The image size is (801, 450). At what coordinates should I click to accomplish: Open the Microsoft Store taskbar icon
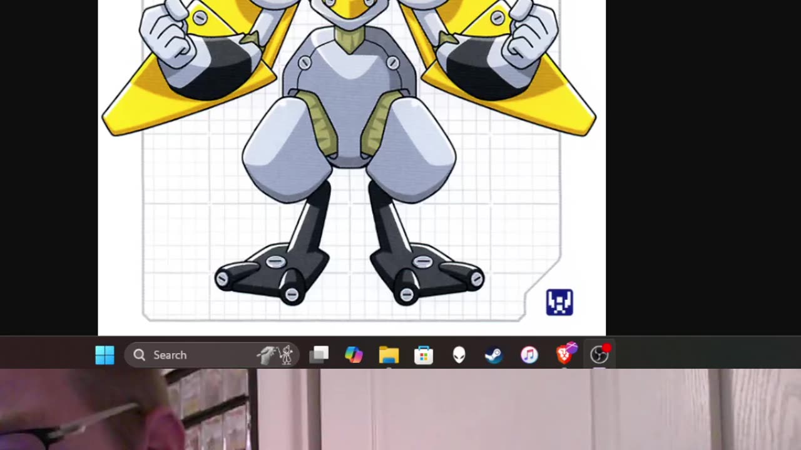pos(424,355)
